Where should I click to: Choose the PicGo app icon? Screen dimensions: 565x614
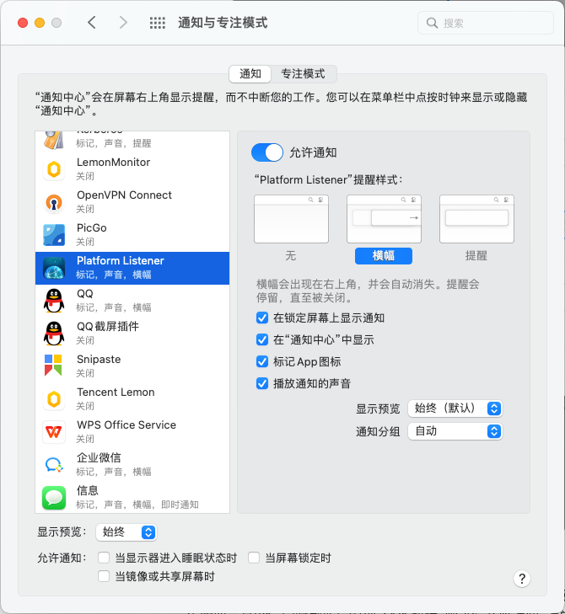[x=54, y=235]
